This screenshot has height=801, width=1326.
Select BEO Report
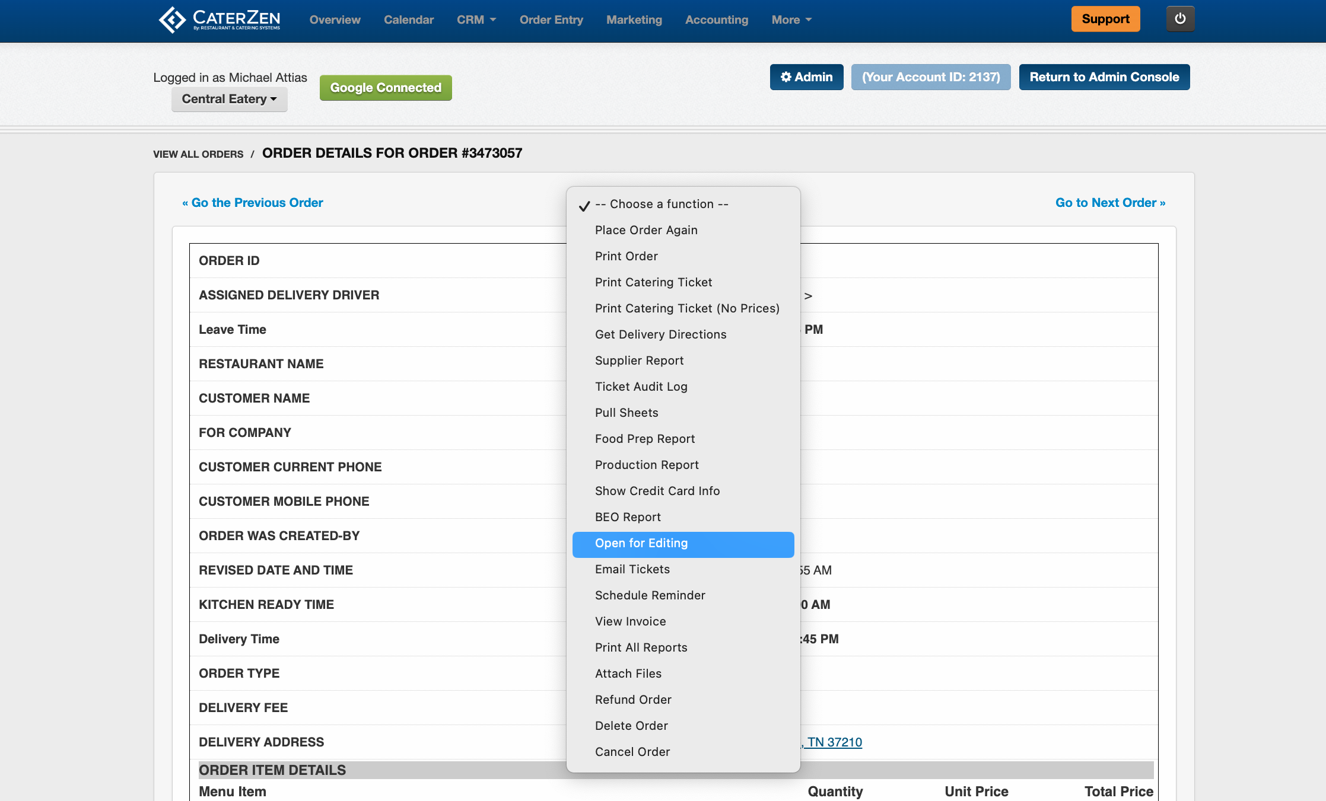coord(683,517)
